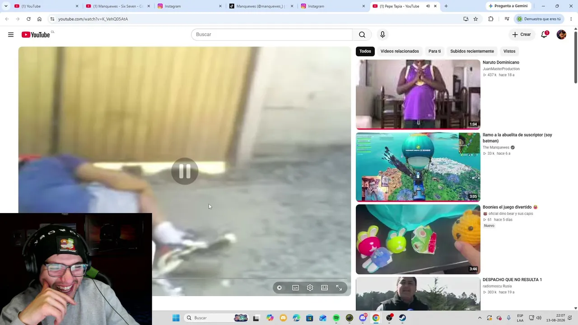
Task: Open the Boonies toy video thumbnail
Action: pos(418,239)
